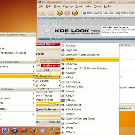Screen dimensions: 135x135
Task: Click the Kover icon
Action: tap(63, 91)
